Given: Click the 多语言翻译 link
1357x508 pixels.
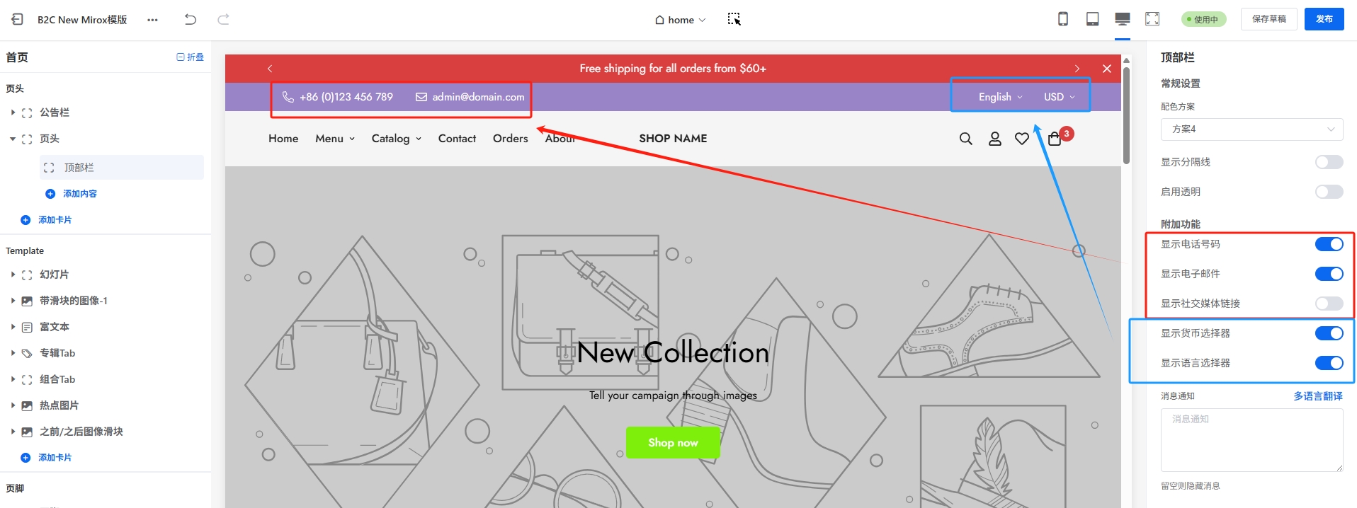Looking at the screenshot, I should point(1317,396).
